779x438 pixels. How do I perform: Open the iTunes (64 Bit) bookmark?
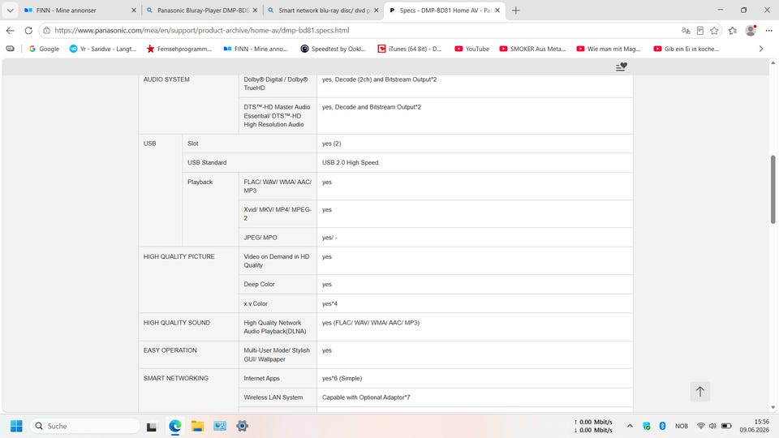[410, 49]
